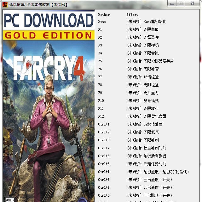Click the 'F9' hotkey label
Screen dimensions: 202x202
tap(100, 93)
